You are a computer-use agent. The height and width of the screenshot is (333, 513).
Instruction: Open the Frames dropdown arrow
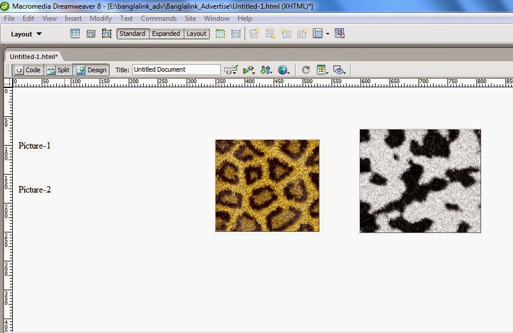point(328,34)
